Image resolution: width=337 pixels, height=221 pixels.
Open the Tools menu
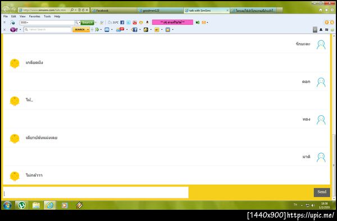tap(47, 16)
